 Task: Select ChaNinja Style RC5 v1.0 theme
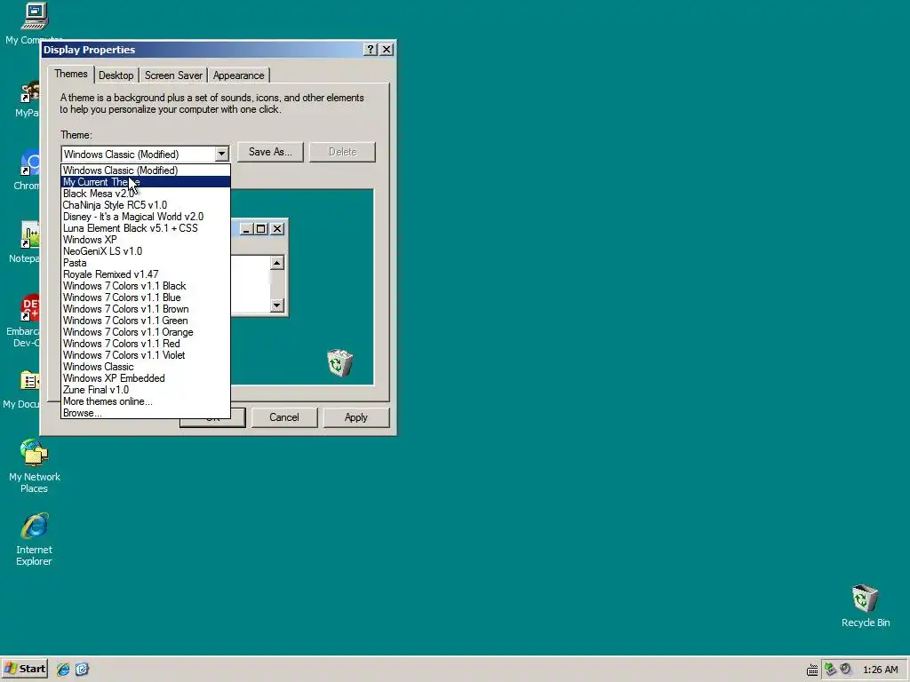tap(146, 205)
